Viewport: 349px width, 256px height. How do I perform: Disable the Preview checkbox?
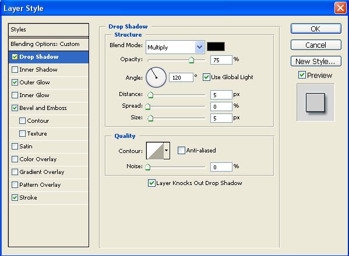pyautogui.click(x=302, y=75)
